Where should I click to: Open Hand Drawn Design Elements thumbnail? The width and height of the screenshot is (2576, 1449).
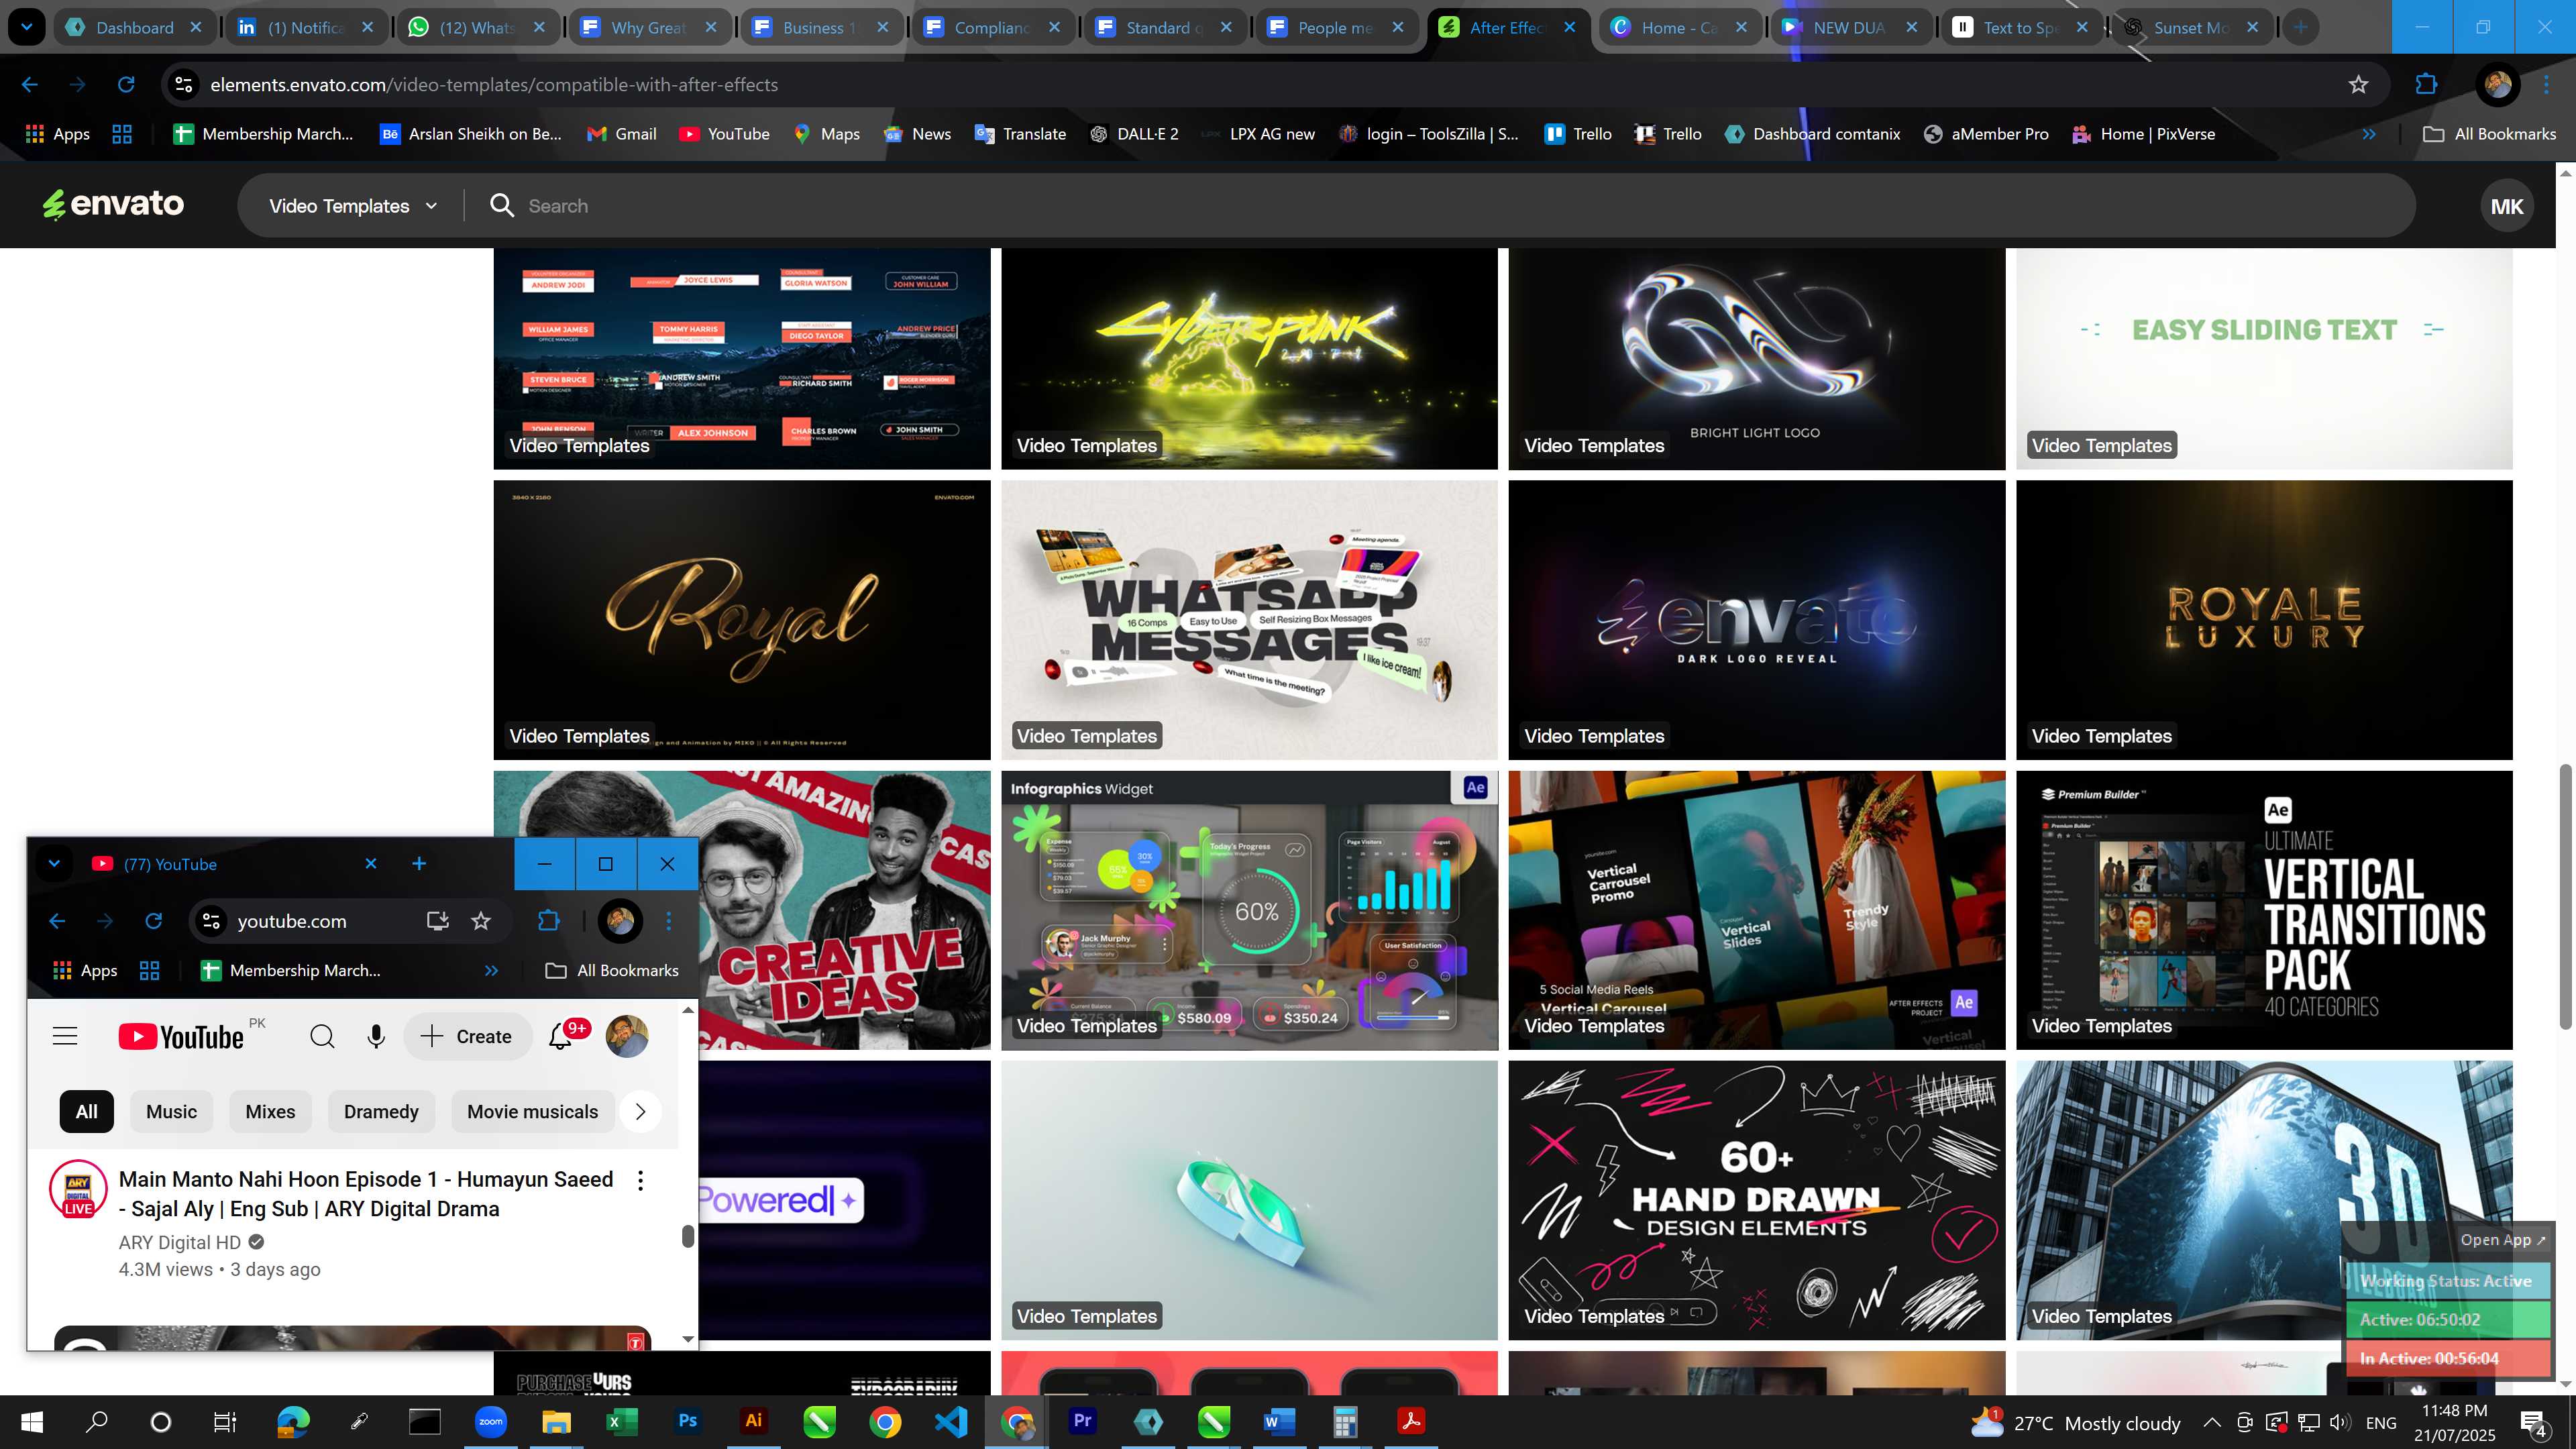(1756, 1200)
